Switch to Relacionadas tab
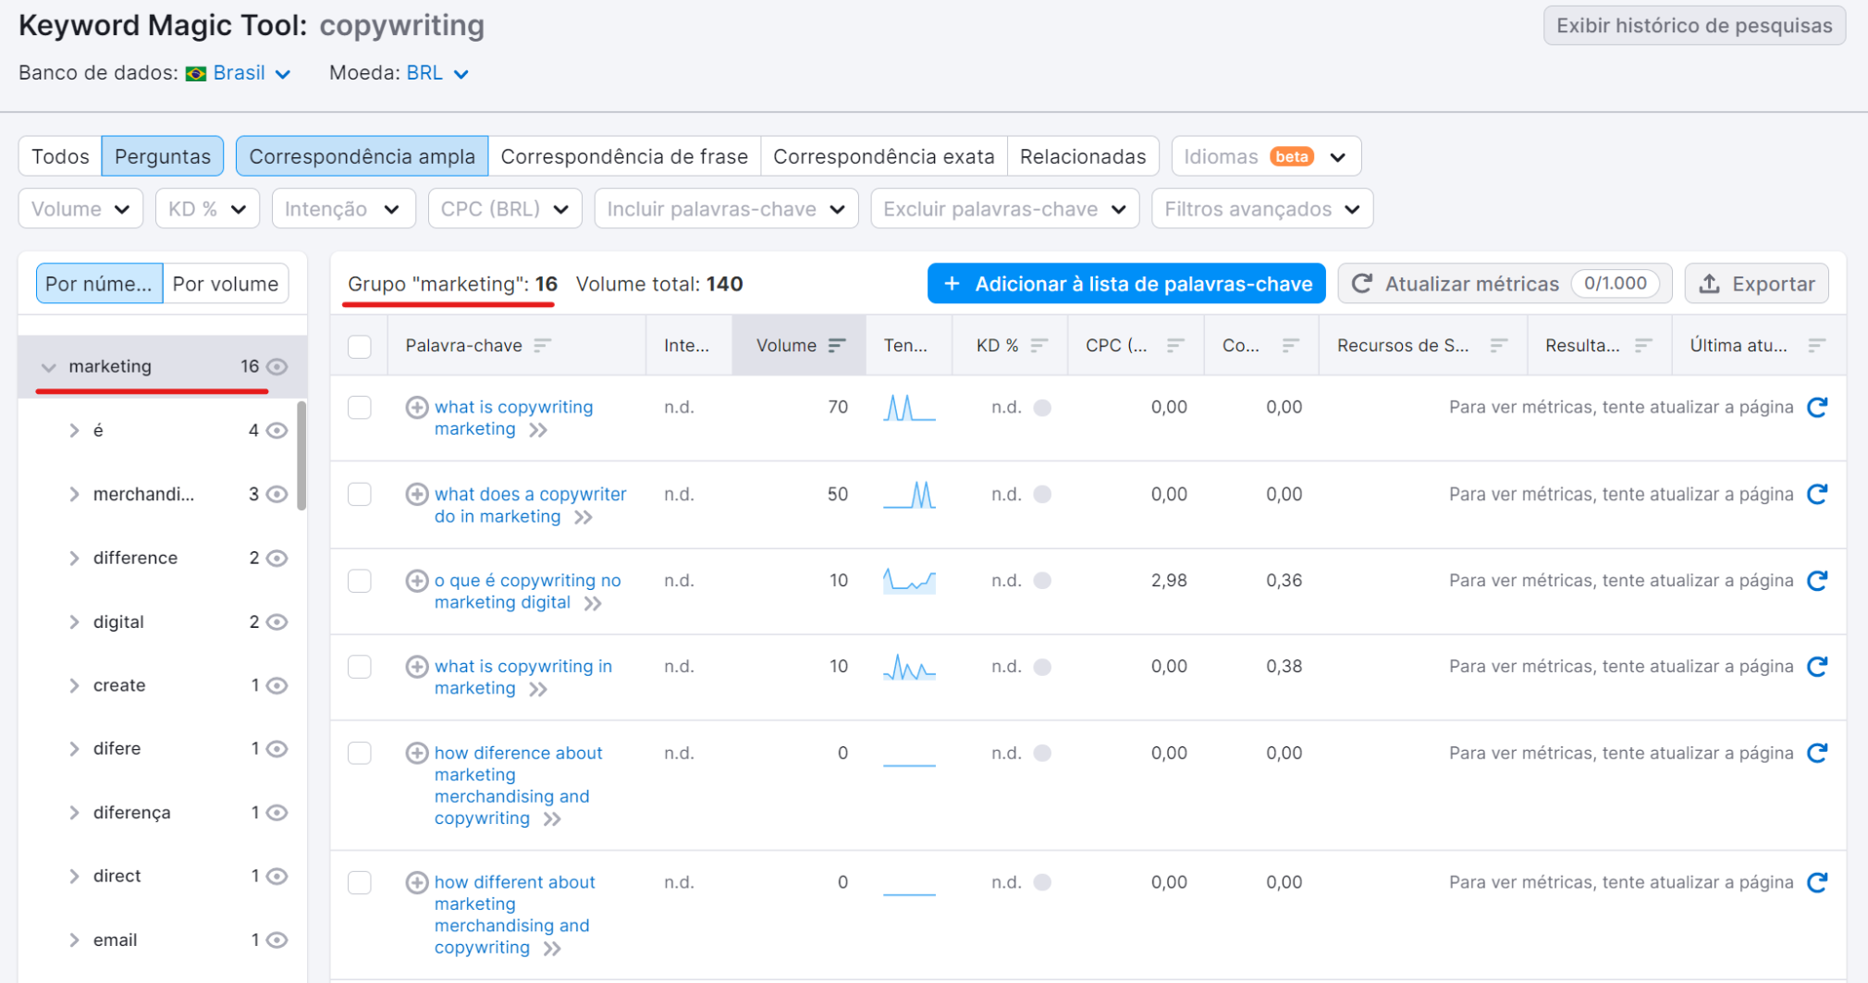Screen dimensions: 1868x983 [x=1083, y=156]
